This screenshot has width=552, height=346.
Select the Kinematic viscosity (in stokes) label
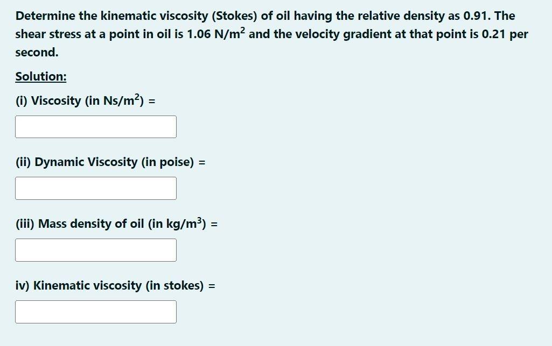click(108, 285)
